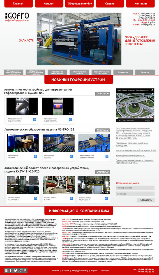This screenshot has height=275, width=159.
Task: Click blue icon on Паллет пресс KZV 111 card
Action: 71,198
